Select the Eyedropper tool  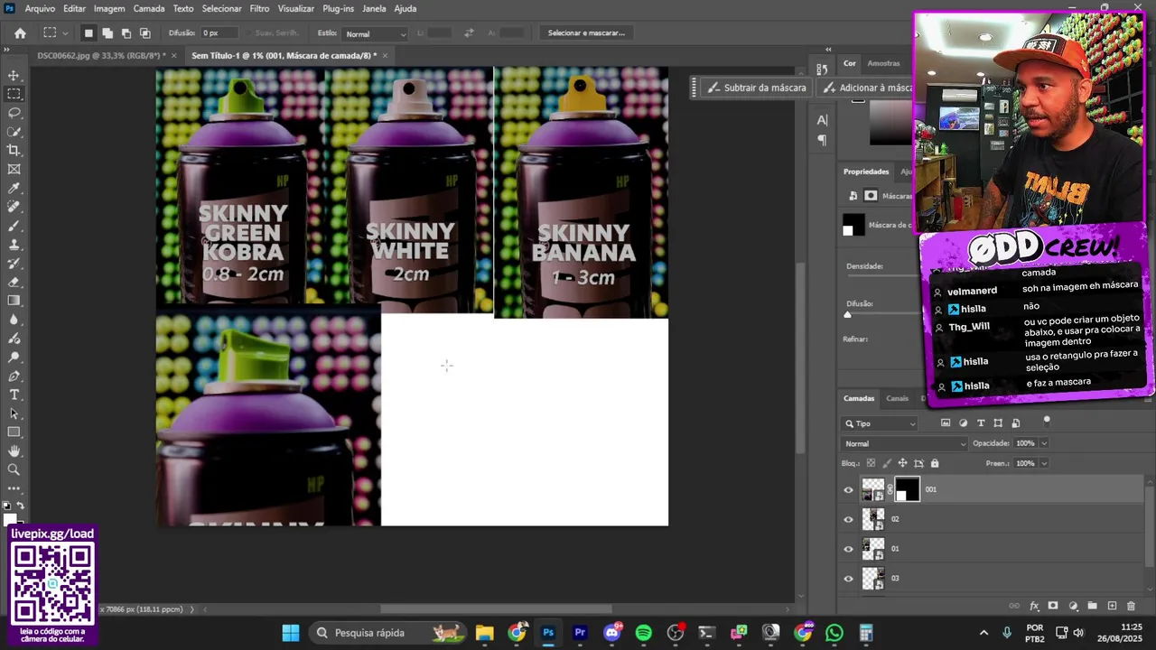tap(14, 189)
